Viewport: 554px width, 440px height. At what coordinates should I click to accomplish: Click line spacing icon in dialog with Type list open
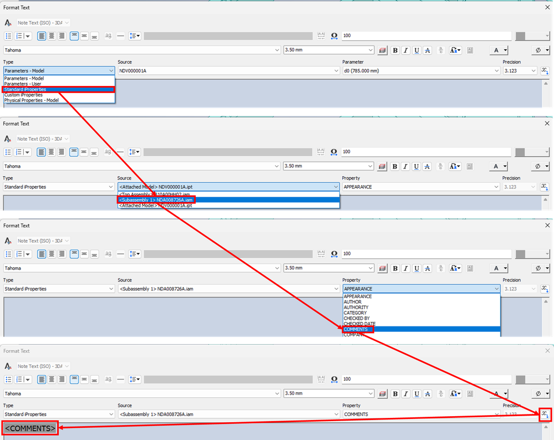tap(134, 35)
